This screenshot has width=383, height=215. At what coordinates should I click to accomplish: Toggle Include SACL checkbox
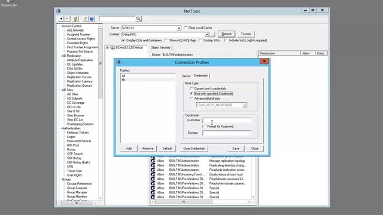tap(226, 40)
